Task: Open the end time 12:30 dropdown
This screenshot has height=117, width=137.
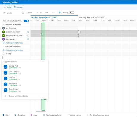Action: (x=53, y=12)
